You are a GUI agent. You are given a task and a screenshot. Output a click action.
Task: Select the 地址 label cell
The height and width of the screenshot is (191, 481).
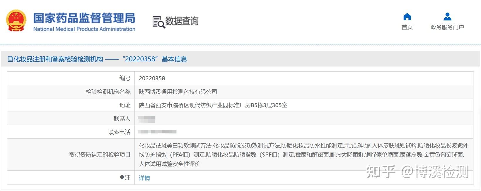[x=71, y=105]
